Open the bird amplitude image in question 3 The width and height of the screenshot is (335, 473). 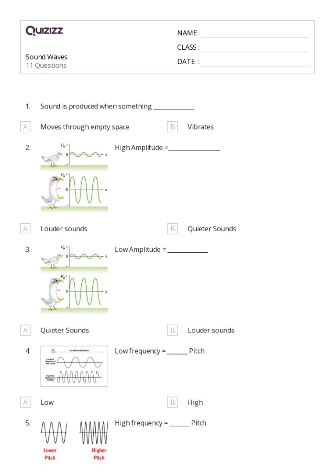[74, 279]
